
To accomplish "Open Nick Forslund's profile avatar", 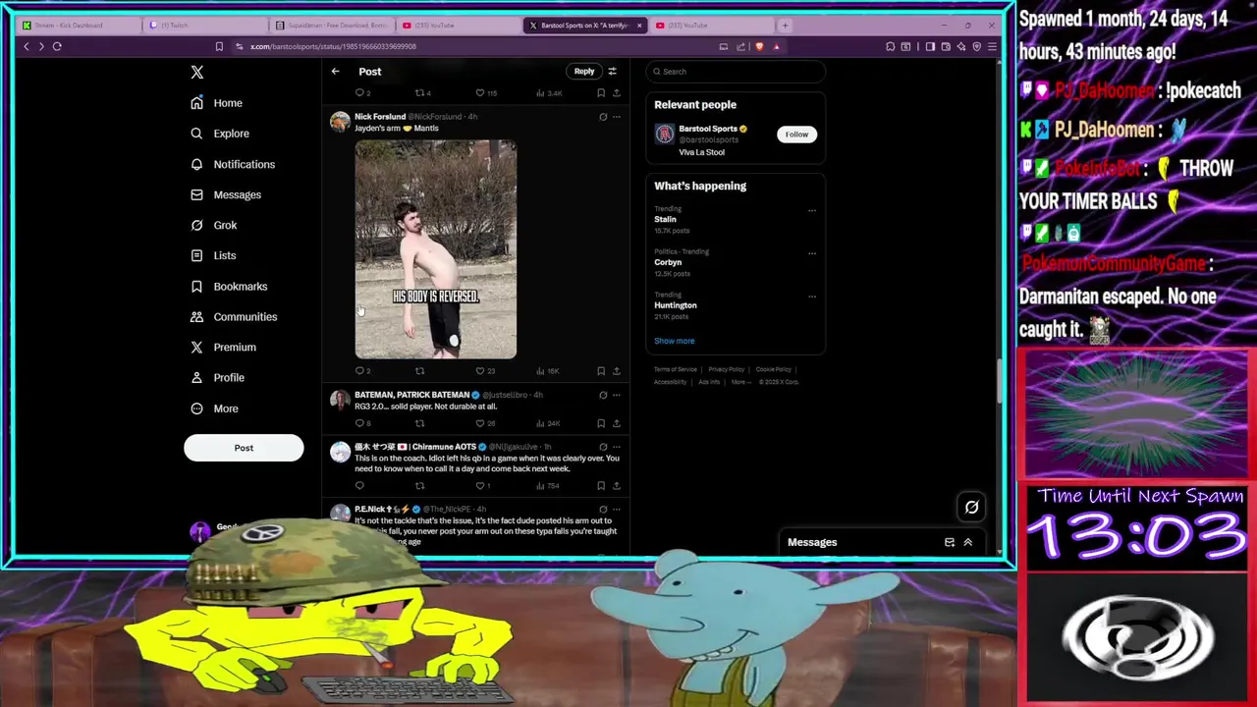I will click(x=340, y=121).
